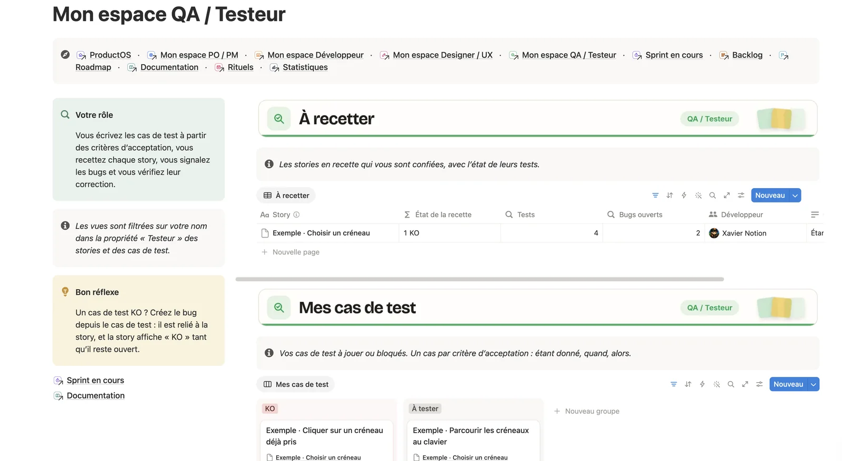842x461 pixels.
Task: Open automations lightning icon in Mes cas de test view
Action: pyautogui.click(x=702, y=384)
